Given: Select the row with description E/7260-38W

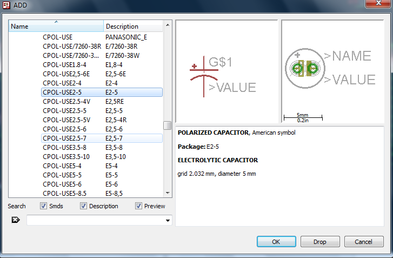Looking at the screenshot, I should [102, 55].
